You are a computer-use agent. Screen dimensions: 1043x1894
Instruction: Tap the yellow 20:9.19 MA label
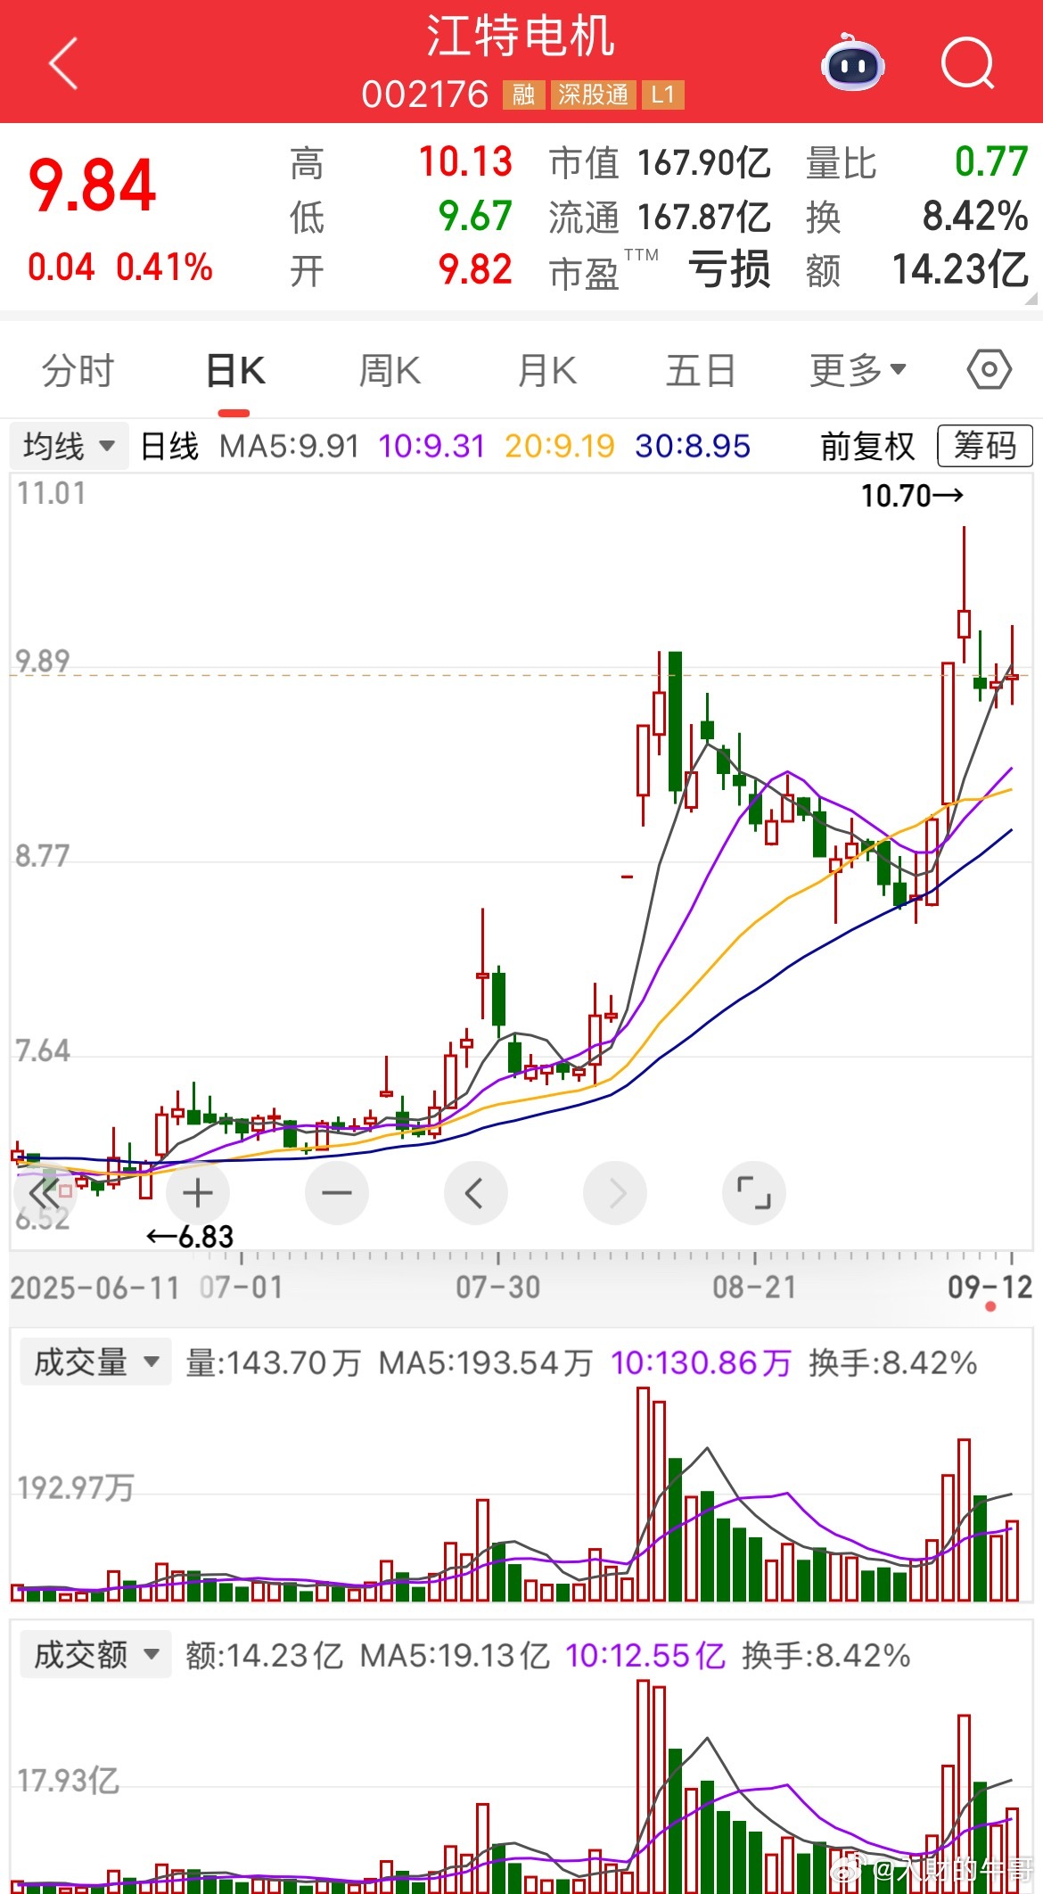560,446
